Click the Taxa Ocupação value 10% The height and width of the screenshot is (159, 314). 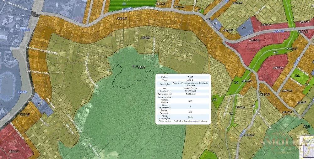point(190,117)
